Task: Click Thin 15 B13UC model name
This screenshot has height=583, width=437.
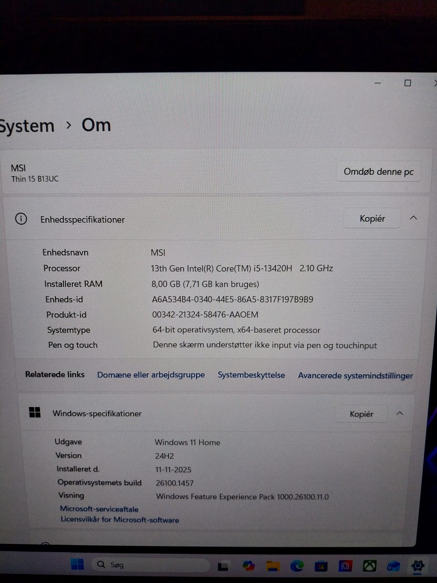Action: (35, 179)
